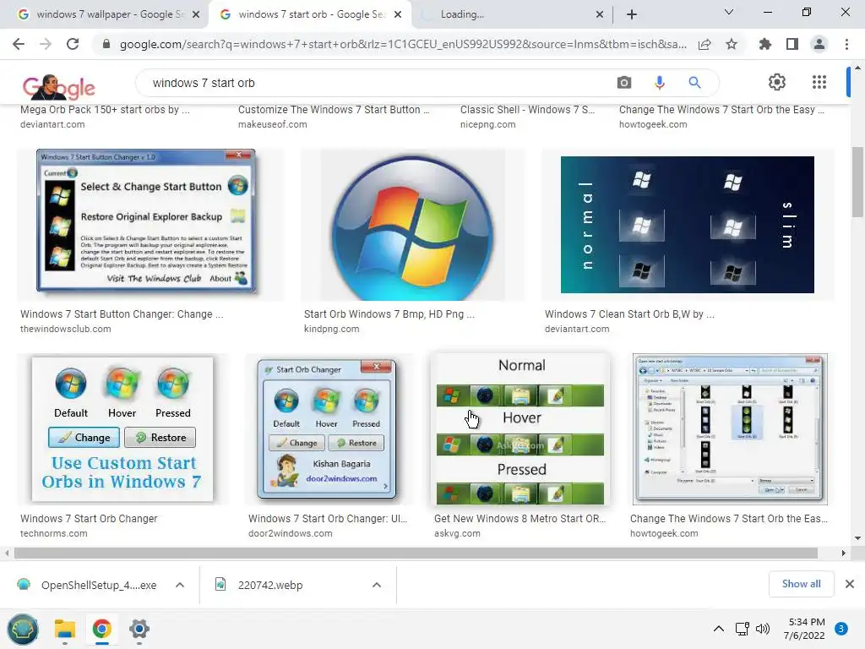
Task: Expand OpenShellSetup download options
Action: 180,585
